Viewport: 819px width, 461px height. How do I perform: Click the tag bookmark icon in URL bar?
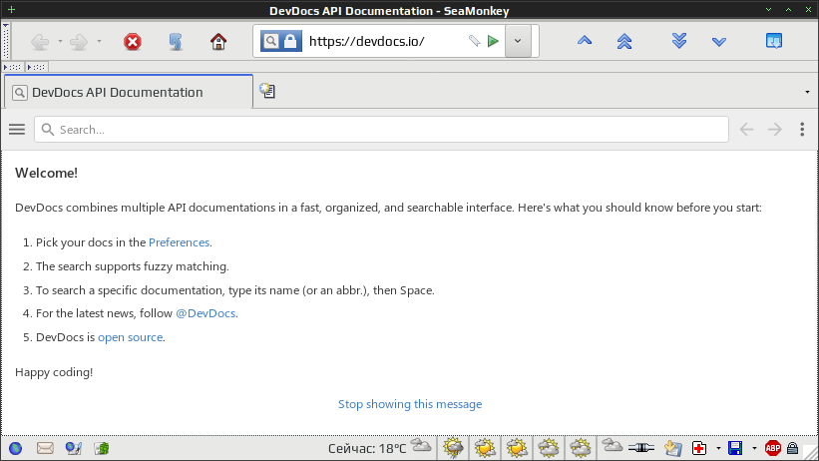pos(474,41)
